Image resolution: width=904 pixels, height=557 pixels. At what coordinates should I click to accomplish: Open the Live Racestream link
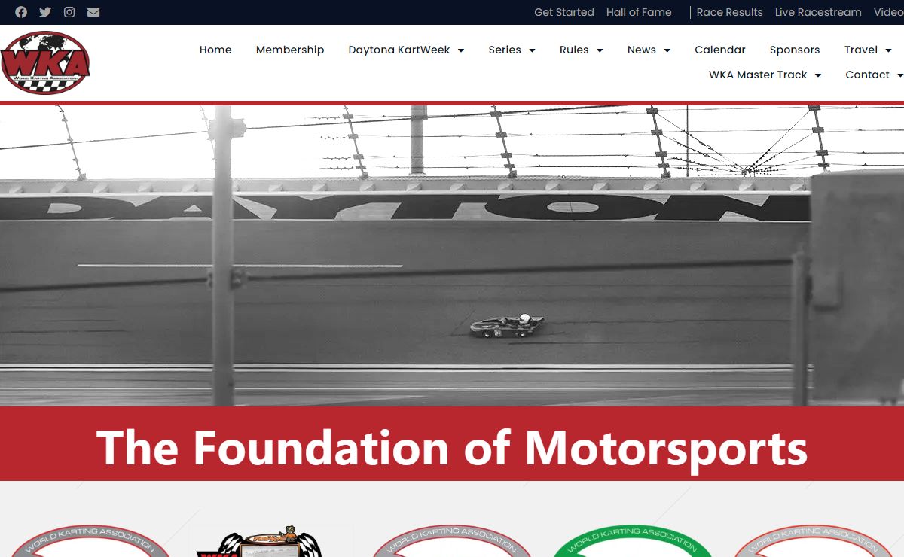pyautogui.click(x=818, y=12)
